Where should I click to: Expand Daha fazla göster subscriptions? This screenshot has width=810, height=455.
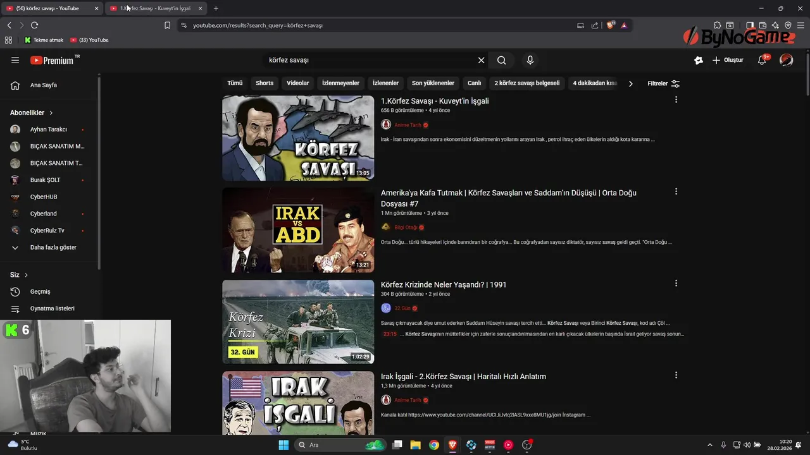tap(49, 247)
